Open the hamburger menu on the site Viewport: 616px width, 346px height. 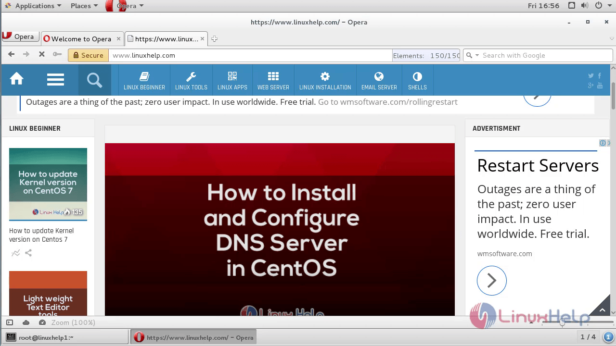tap(55, 79)
